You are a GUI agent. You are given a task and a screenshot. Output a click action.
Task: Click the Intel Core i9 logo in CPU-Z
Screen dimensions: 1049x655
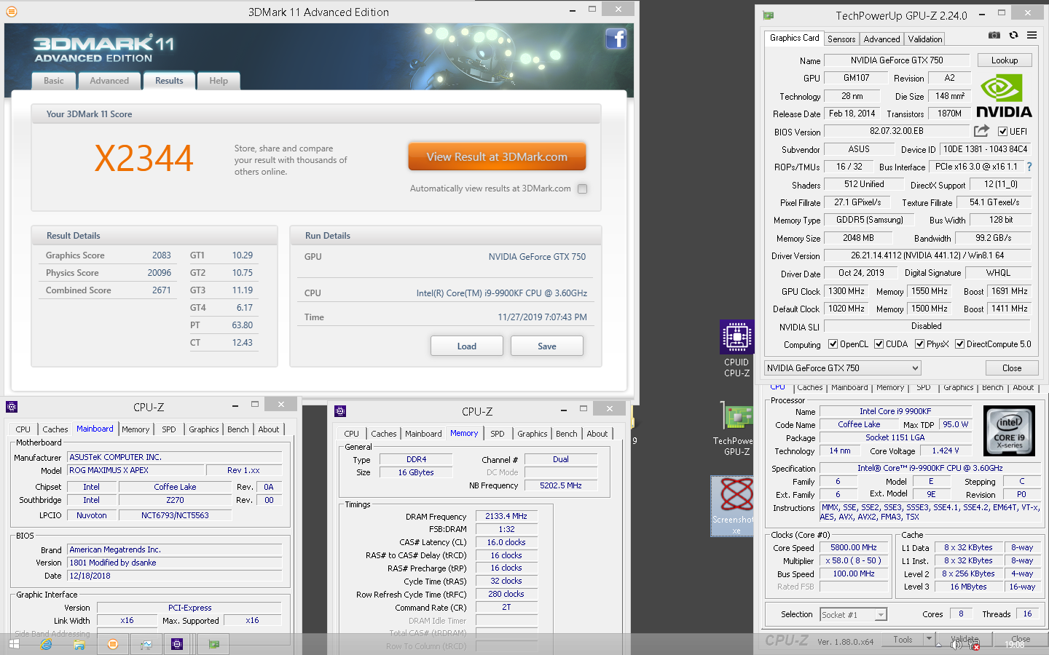[x=1009, y=432]
